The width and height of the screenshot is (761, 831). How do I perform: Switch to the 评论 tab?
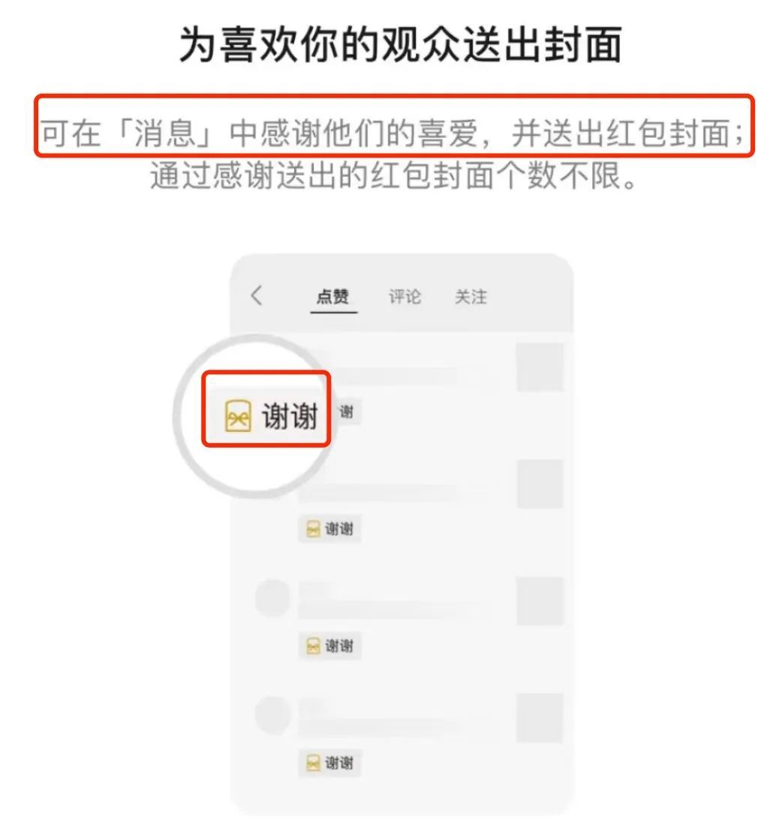(x=405, y=296)
